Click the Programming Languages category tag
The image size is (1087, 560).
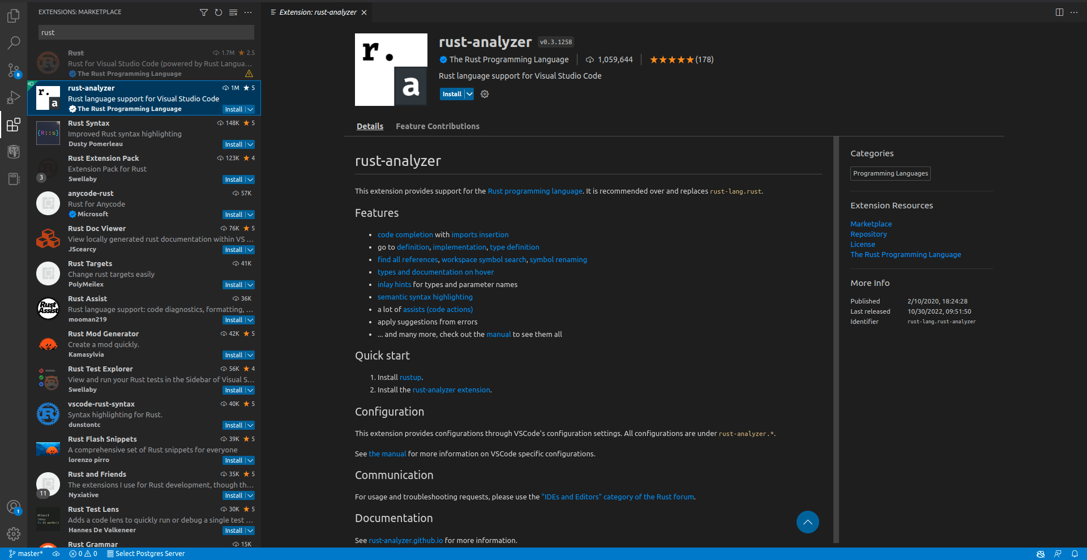(x=891, y=173)
